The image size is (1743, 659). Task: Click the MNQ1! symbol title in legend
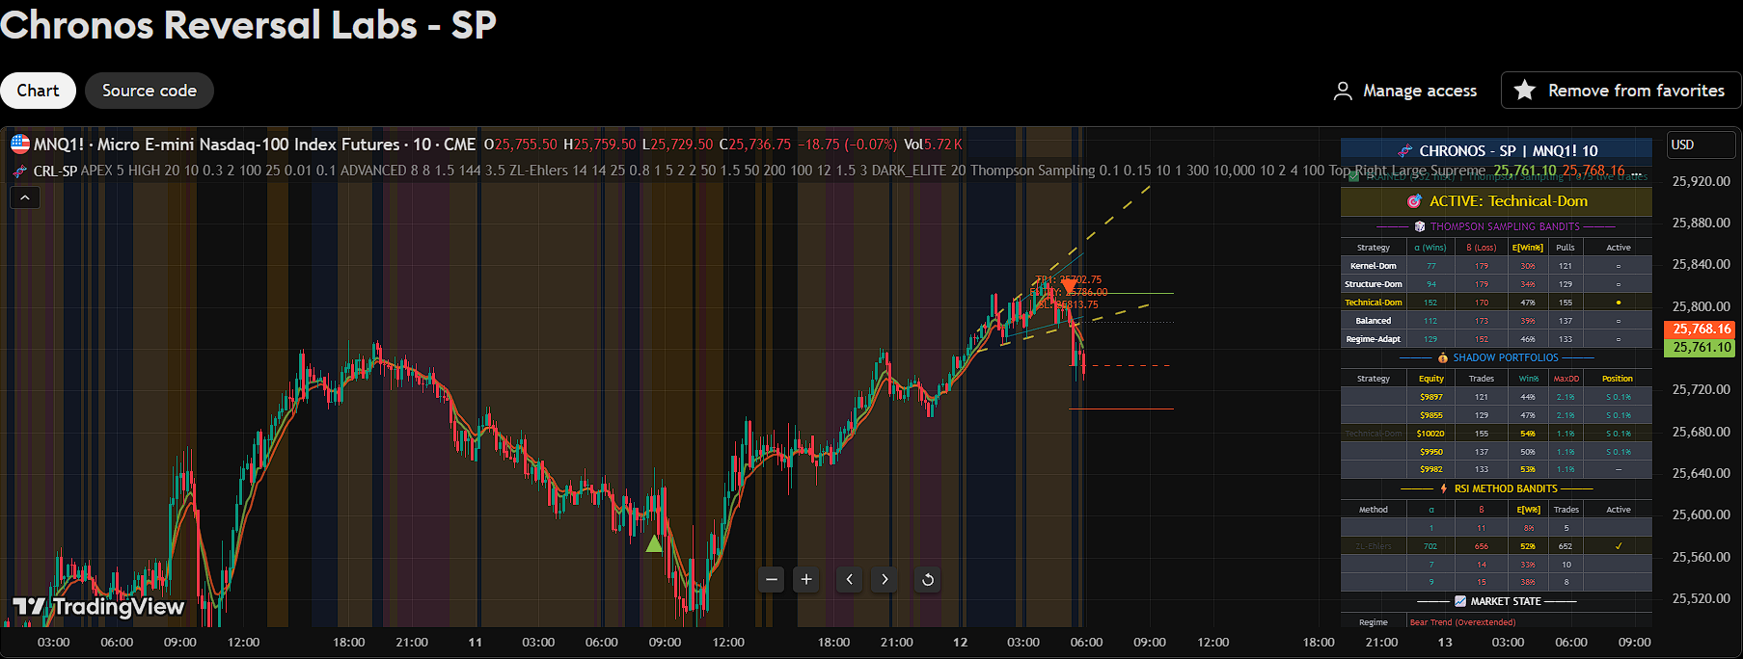(255, 145)
